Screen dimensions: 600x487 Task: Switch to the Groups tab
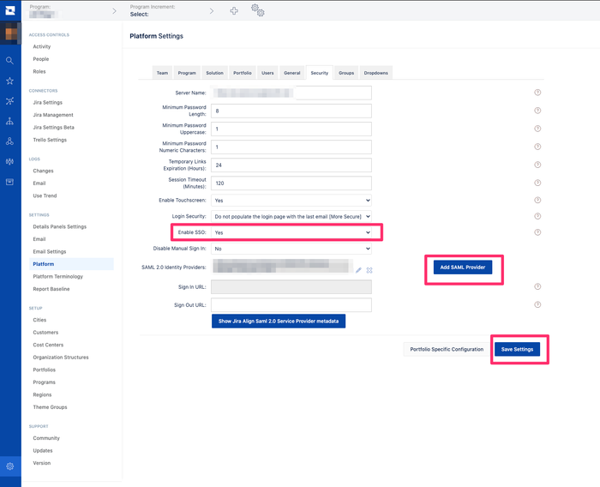coord(346,73)
